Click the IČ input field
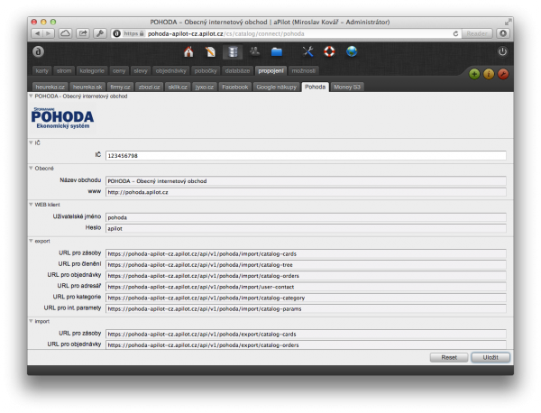541x413 pixels. [306, 156]
